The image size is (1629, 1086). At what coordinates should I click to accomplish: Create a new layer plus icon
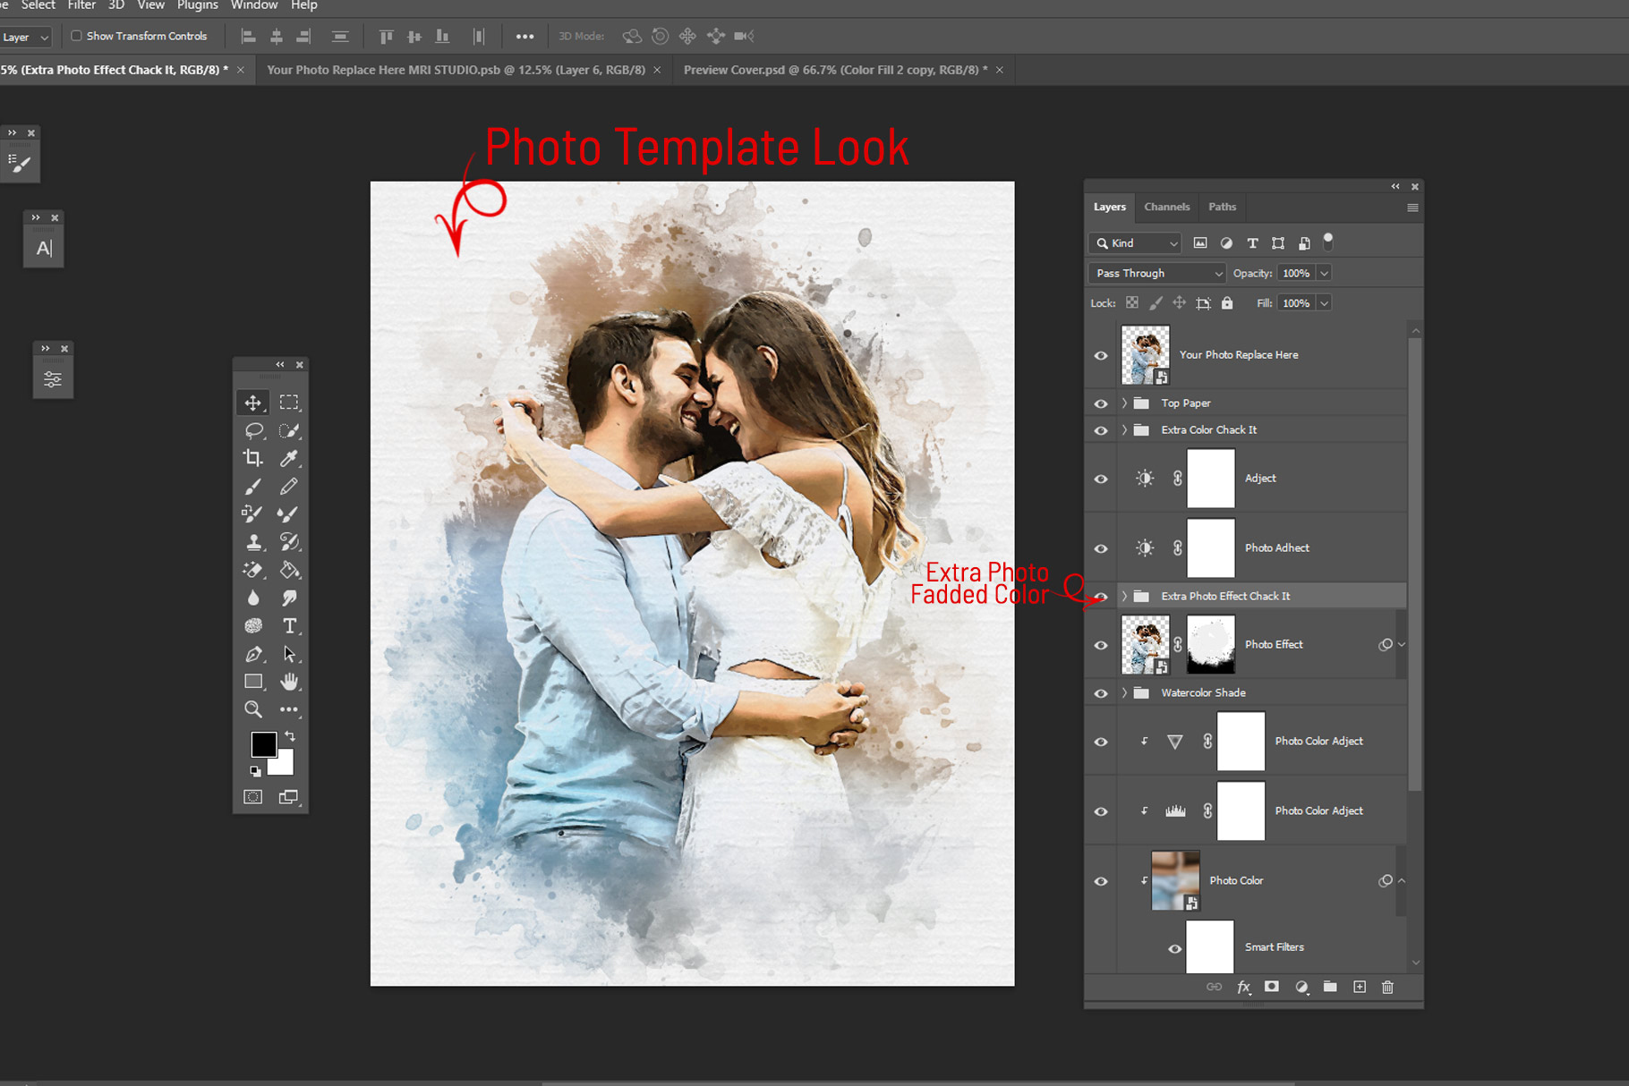coord(1360,987)
